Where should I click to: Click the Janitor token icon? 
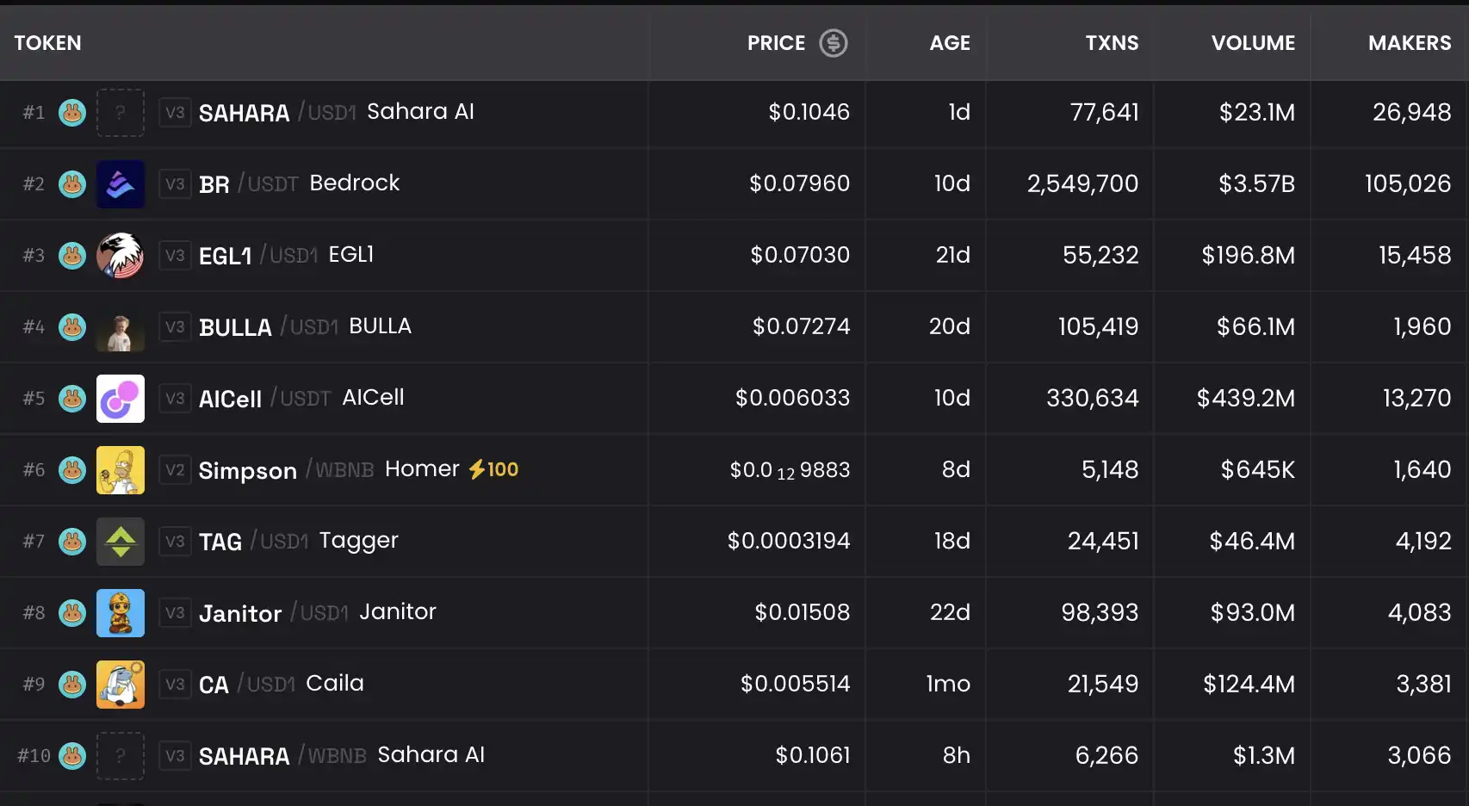click(x=121, y=613)
